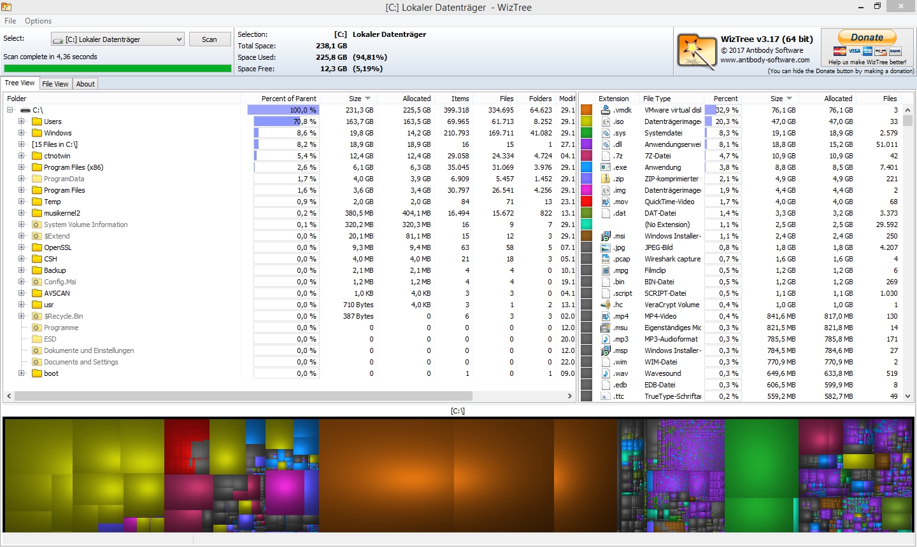Screen dimensions: 917x547
Task: Click the .pcap Wireshark capture icon
Action: pos(606,259)
